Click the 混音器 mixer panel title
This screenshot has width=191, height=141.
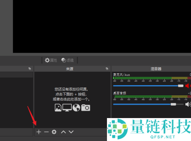click(156, 69)
